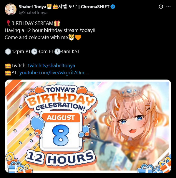
Task: Open the three-dot more options menu
Action: (x=168, y=6)
